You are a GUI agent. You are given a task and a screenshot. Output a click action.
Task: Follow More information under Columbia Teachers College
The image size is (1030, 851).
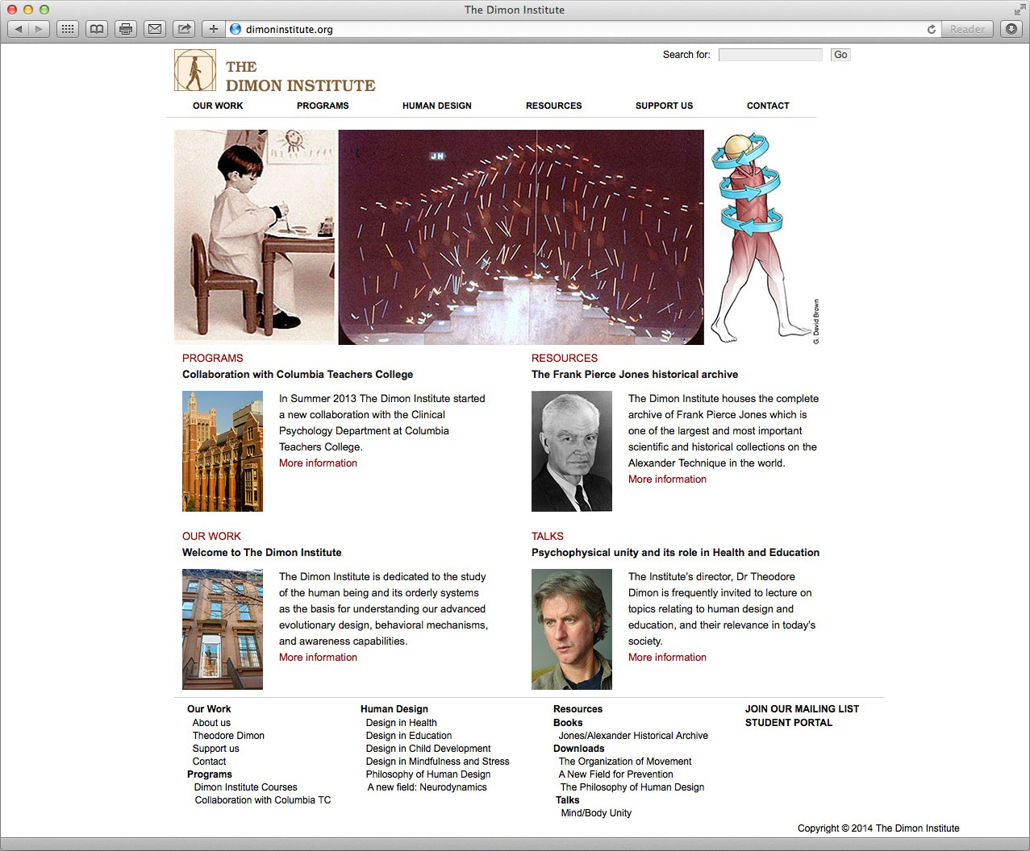coord(318,463)
